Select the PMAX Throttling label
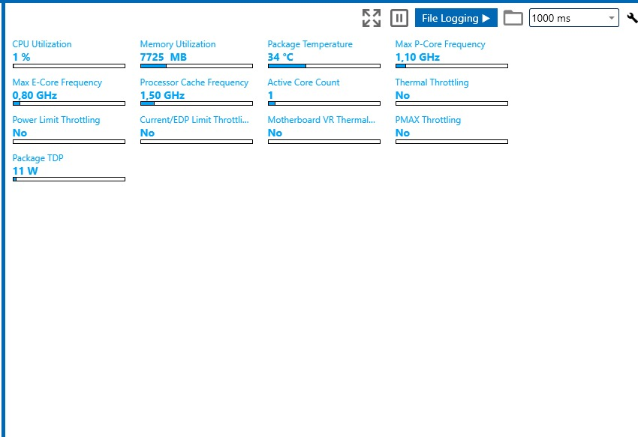Image resolution: width=638 pixels, height=437 pixels. [428, 120]
